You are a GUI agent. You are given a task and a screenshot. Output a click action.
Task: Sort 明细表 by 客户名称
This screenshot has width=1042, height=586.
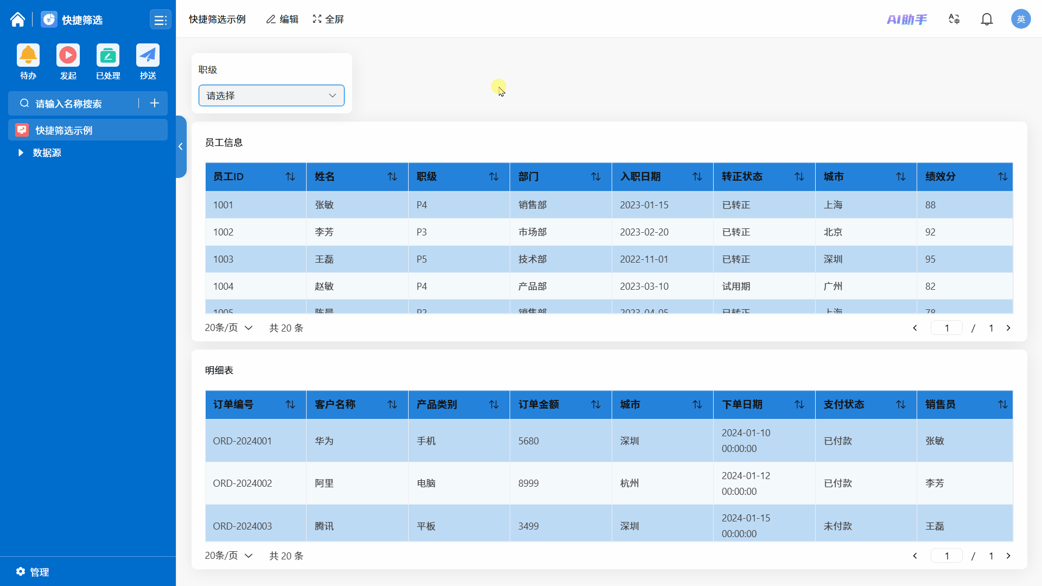(392, 405)
